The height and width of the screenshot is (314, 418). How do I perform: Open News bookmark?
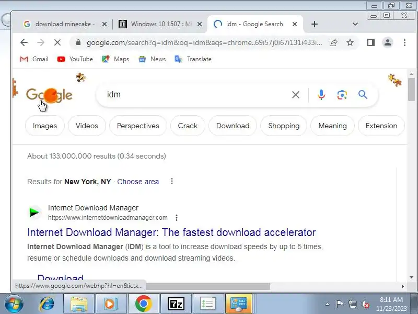click(152, 59)
